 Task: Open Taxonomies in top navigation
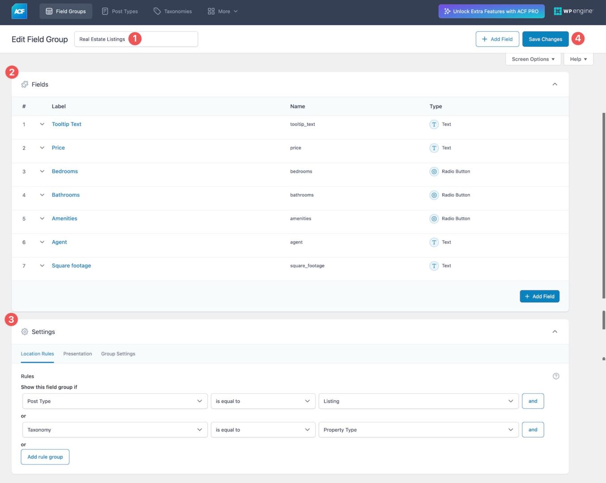coord(173,11)
